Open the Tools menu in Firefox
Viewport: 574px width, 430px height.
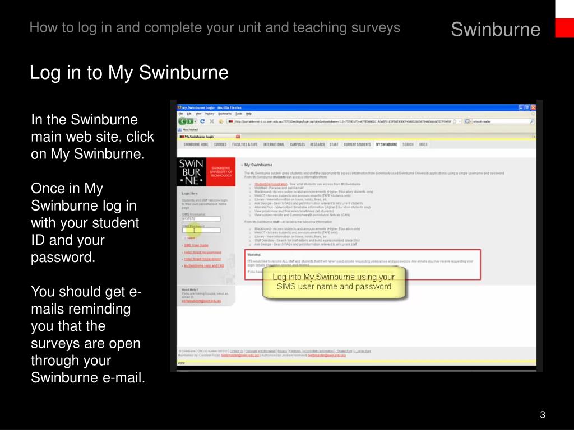239,114
